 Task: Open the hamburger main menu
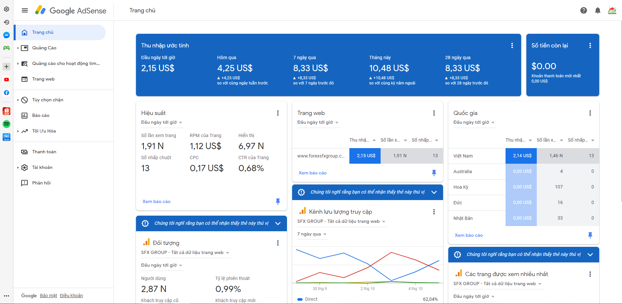pos(25,10)
